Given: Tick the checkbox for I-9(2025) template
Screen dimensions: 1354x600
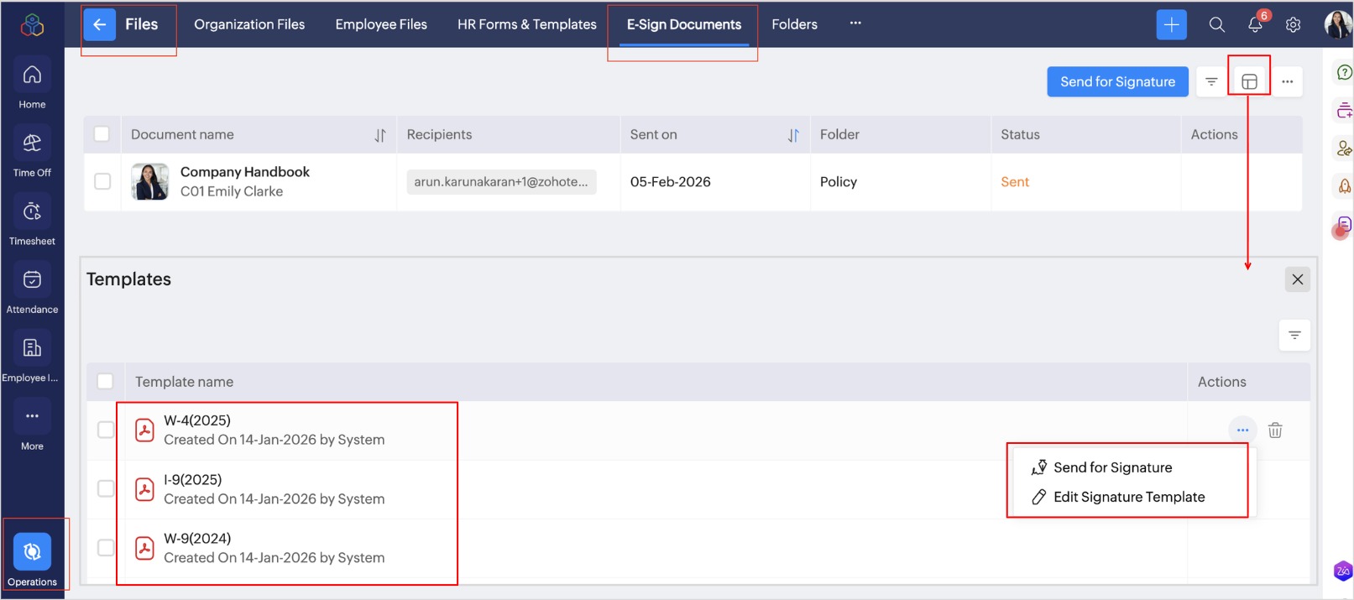Looking at the screenshot, I should click(x=106, y=488).
